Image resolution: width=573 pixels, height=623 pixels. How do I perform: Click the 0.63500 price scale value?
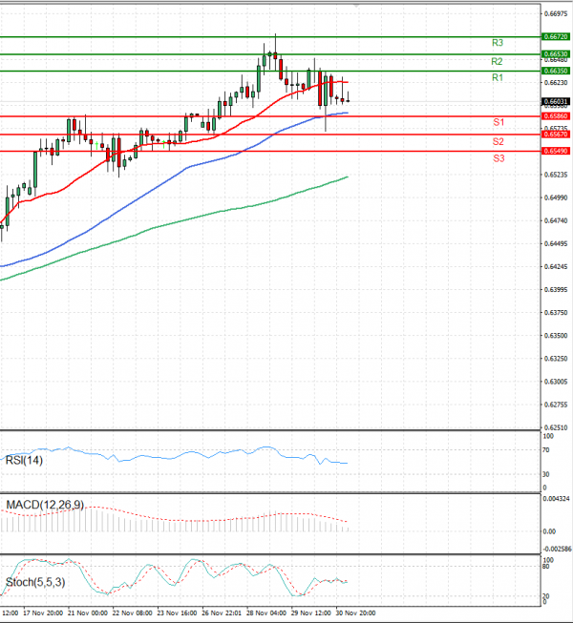click(556, 336)
